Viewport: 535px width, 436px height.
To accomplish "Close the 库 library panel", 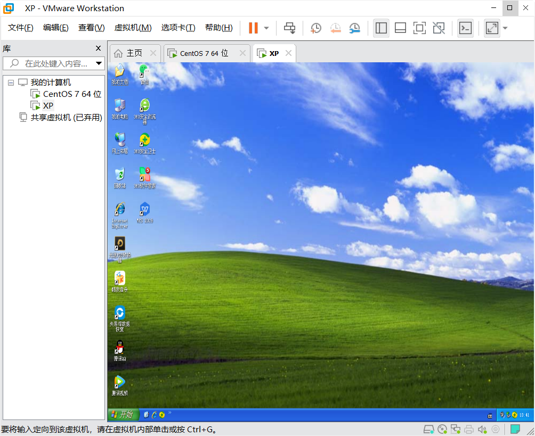I will point(98,48).
